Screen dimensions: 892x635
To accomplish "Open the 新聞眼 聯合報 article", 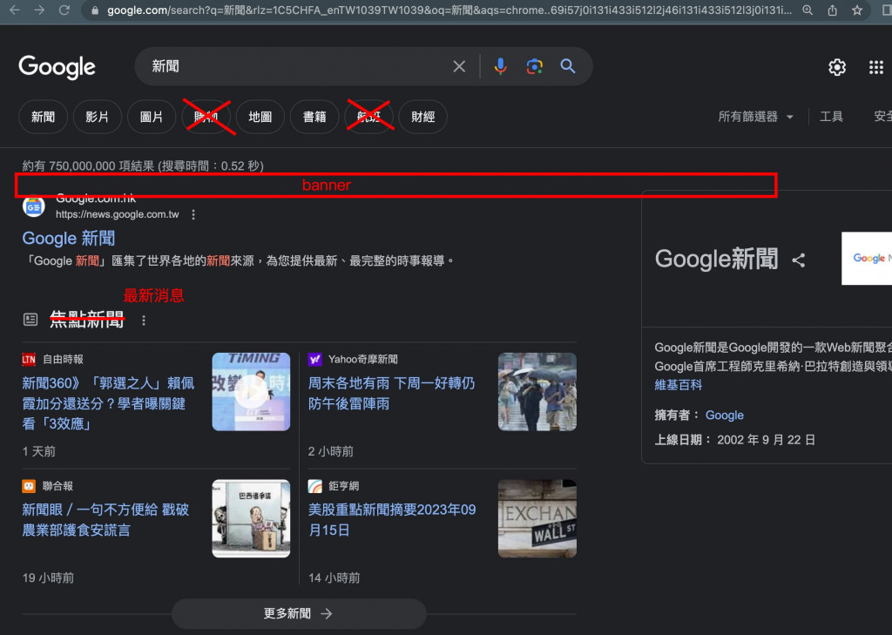I will tap(105, 519).
